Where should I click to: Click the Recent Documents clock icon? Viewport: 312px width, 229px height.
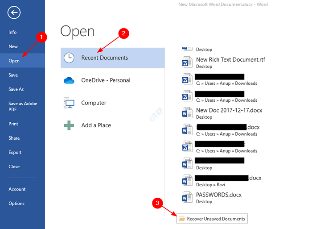69,58
